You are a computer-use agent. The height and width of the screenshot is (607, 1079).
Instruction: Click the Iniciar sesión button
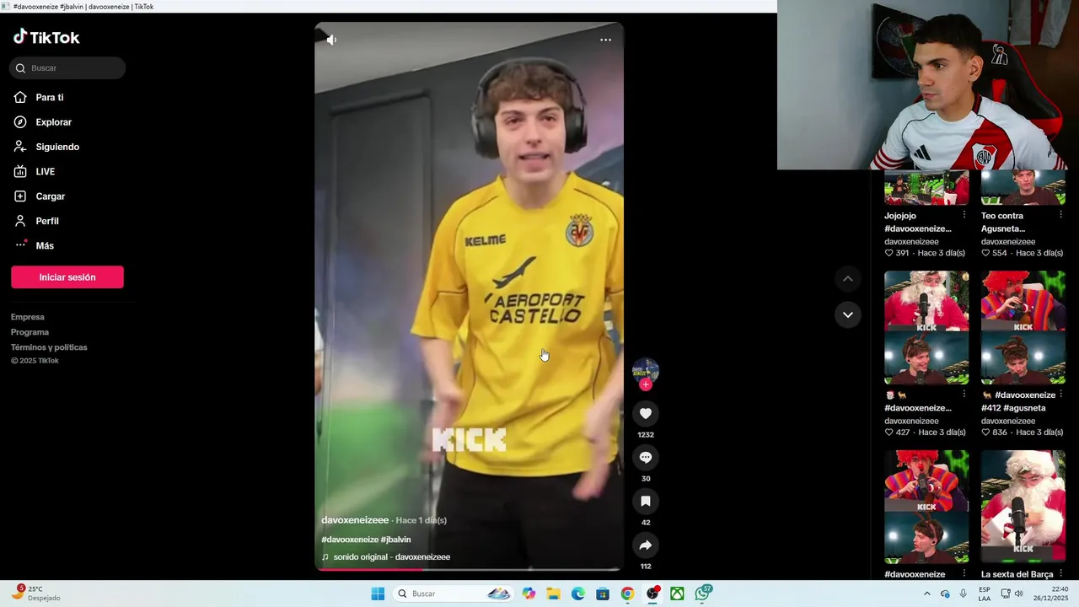67,277
